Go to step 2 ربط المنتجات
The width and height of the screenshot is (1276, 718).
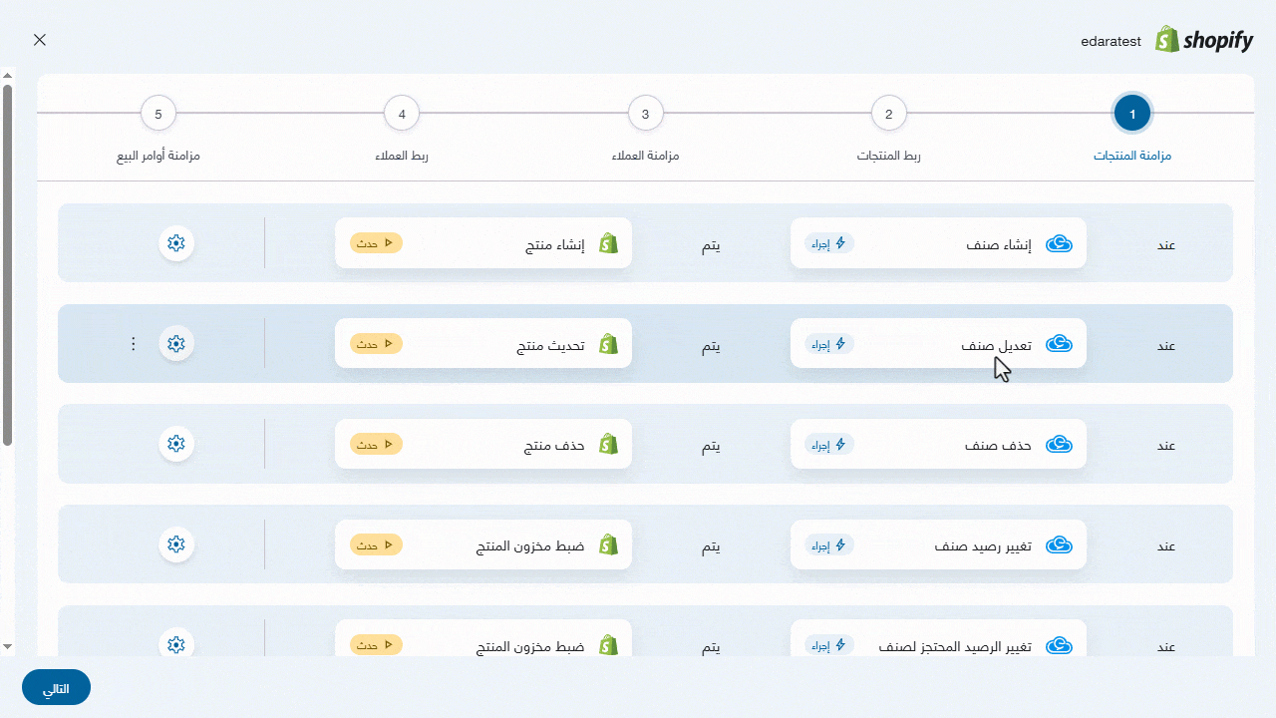pyautogui.click(x=889, y=114)
